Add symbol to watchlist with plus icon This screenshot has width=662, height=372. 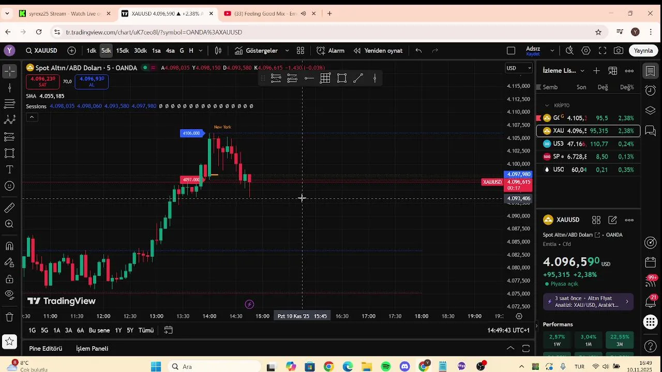pos(596,71)
